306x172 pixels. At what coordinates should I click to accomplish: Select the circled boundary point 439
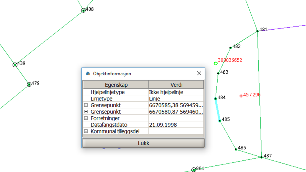coord(15,65)
